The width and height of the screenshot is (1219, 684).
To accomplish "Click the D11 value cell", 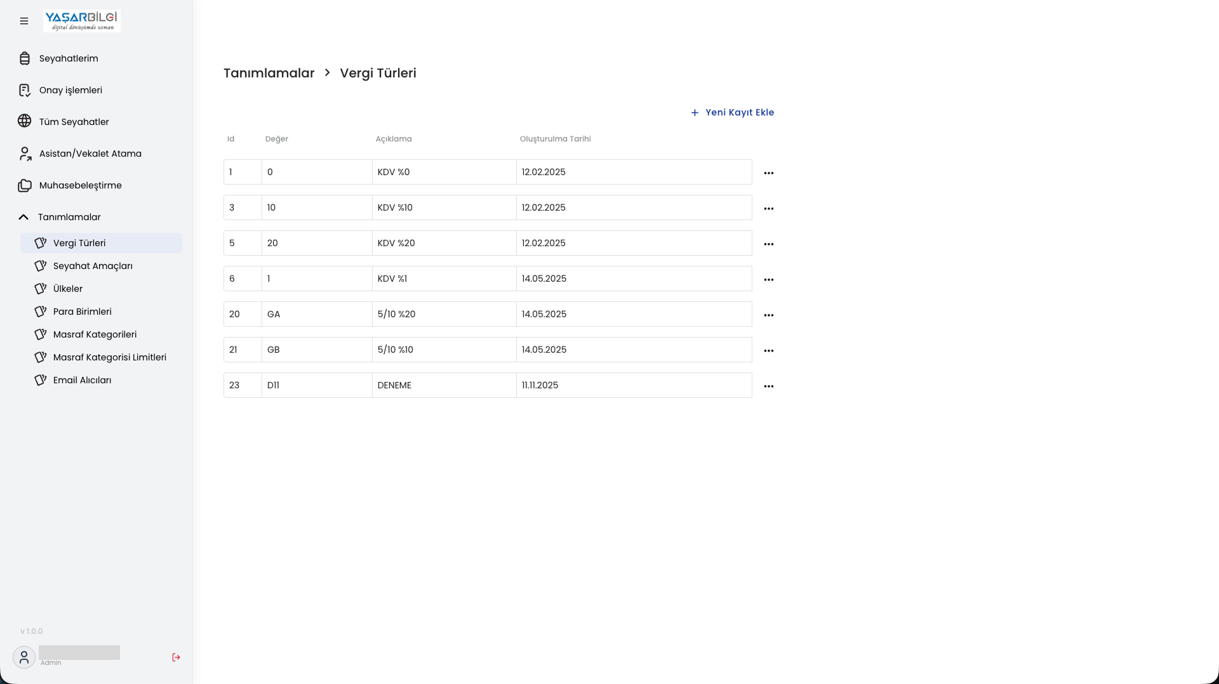I will pos(317,385).
